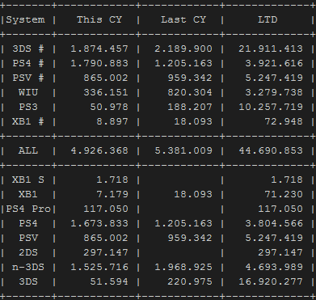Click the 3DS LTD value 16.920.277
This screenshot has width=316, height=300.
(271, 281)
